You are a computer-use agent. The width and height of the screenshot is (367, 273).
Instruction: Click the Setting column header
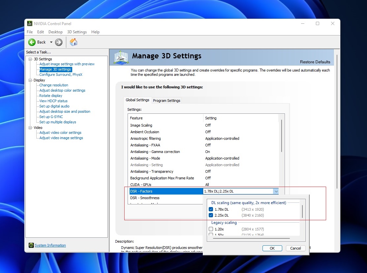[241, 118]
